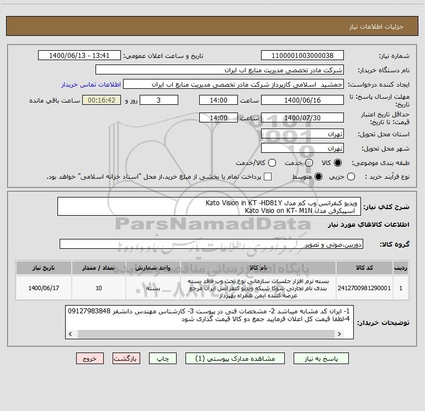The height and width of the screenshot is (411, 425).
Task: Click product code cell 2412700981290001
Action: [x=364, y=288]
